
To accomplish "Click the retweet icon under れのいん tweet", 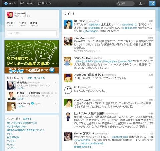I will click(x=75, y=51).
